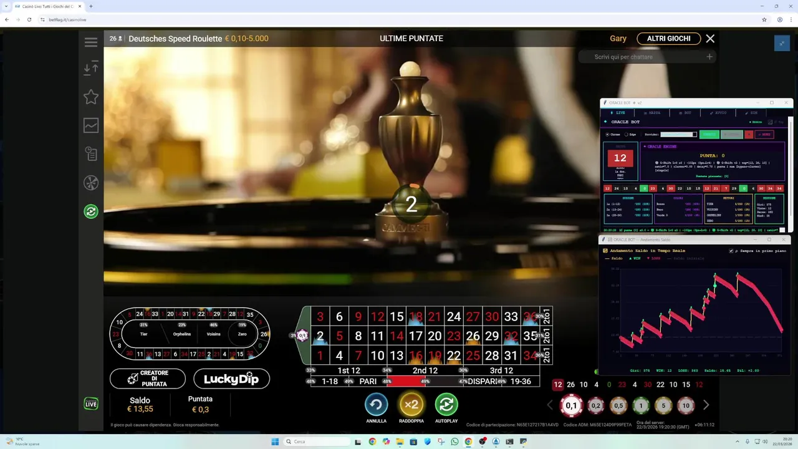
Task: Bet on number 17 on the table
Action: coord(415,336)
